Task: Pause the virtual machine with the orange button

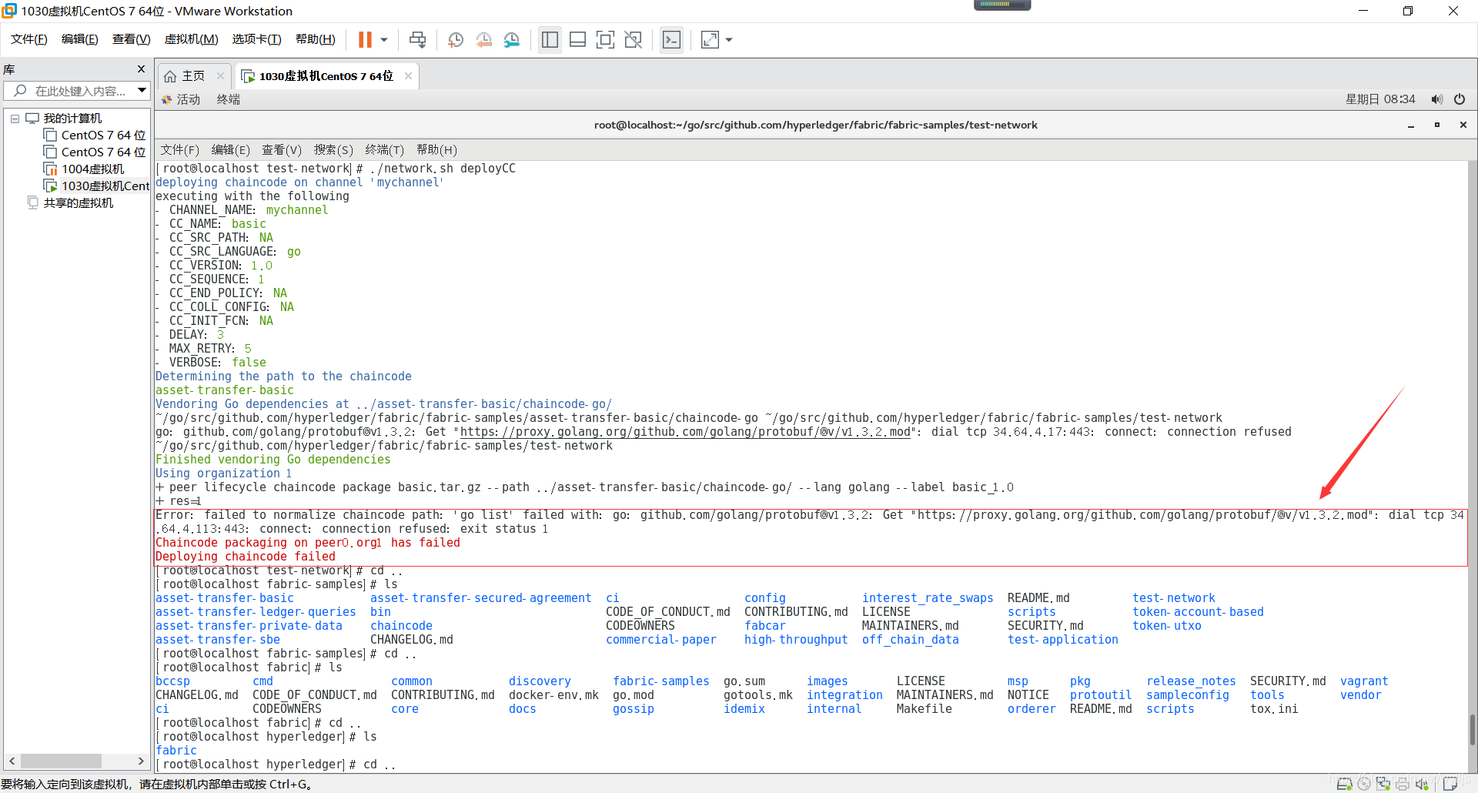Action: [x=365, y=39]
